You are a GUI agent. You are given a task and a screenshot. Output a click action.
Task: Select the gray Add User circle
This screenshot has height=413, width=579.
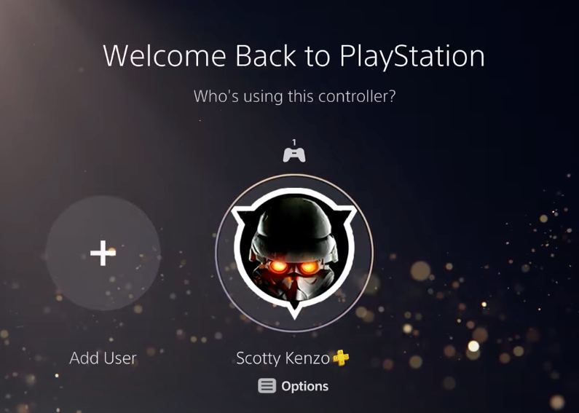pos(103,253)
